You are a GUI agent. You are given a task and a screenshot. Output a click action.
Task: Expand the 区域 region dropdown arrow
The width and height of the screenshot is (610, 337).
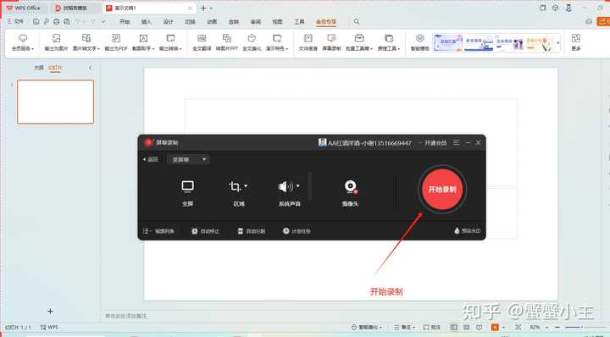[x=246, y=186]
